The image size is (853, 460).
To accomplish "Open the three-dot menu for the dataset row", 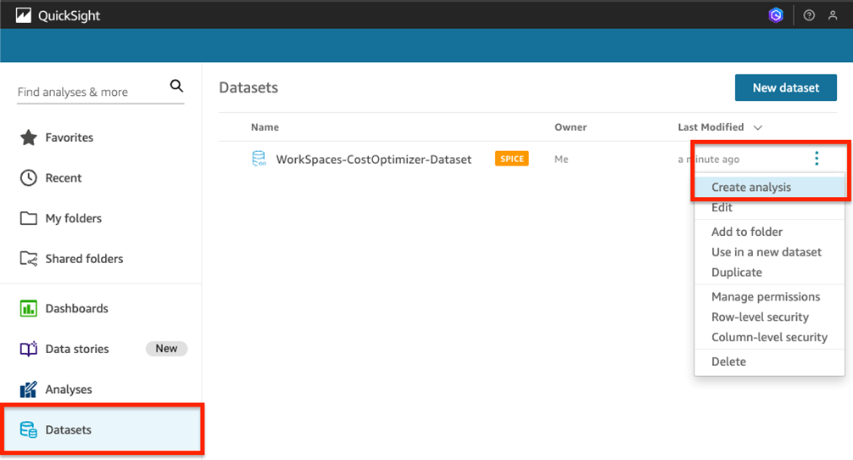I will pyautogui.click(x=817, y=159).
